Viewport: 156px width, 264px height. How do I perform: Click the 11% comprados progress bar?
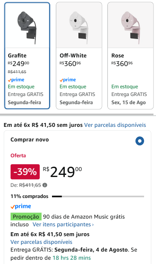(x=98, y=196)
